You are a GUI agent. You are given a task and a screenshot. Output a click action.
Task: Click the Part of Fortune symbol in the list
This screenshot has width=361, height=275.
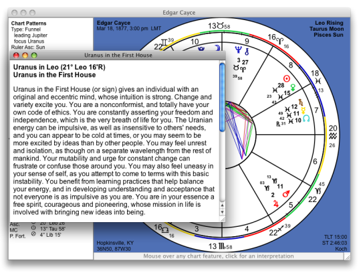[x=33, y=234]
